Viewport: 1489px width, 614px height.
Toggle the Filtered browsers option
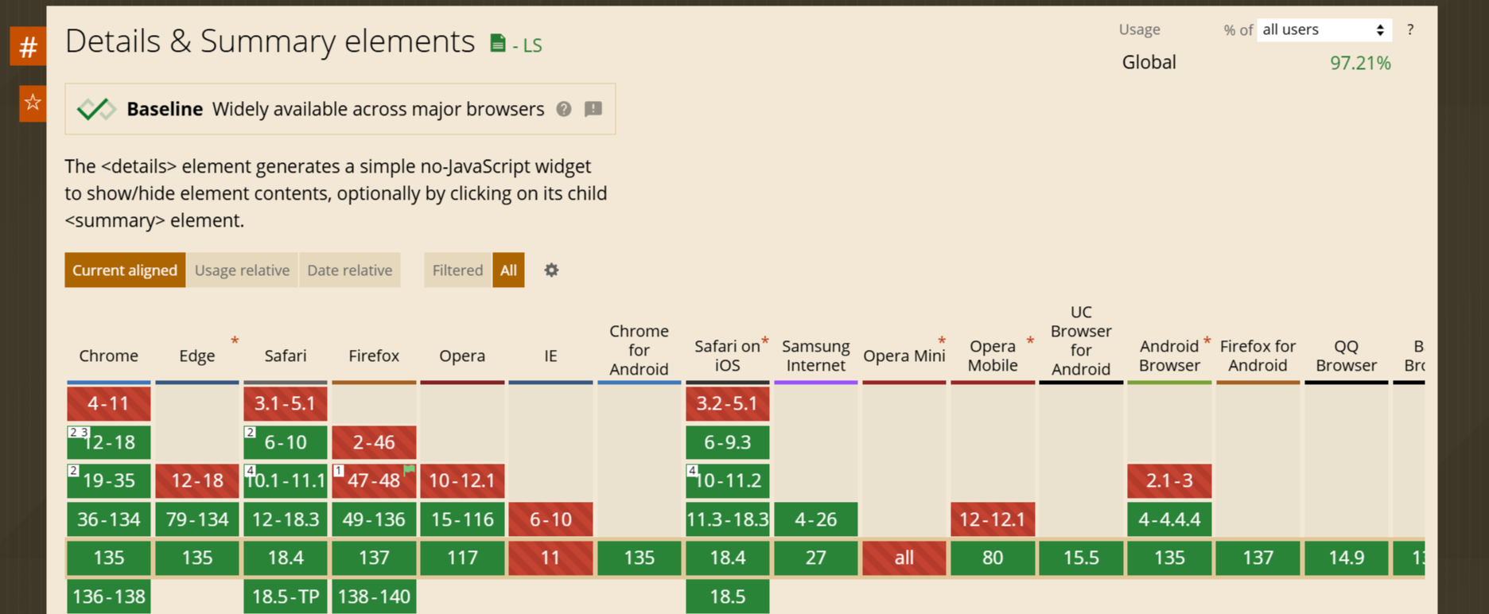tap(457, 270)
